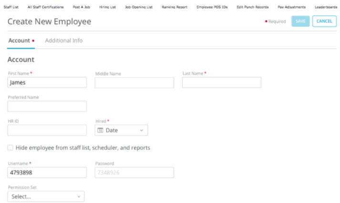340x203 pixels.
Task: Click the calendar icon in Hired field
Action: [x=101, y=130]
